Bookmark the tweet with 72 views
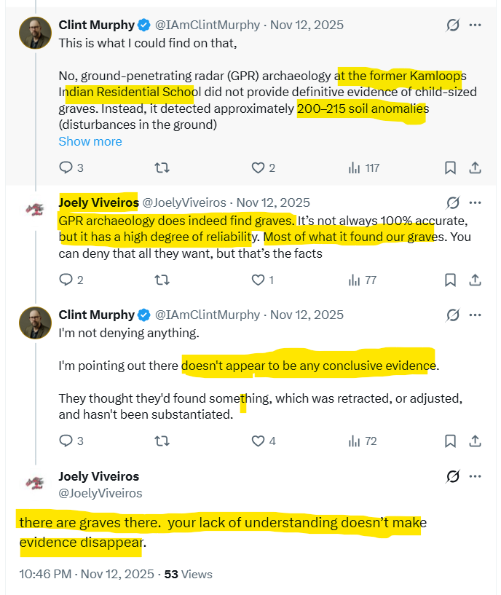The height and width of the screenshot is (595, 501). pyautogui.click(x=451, y=441)
